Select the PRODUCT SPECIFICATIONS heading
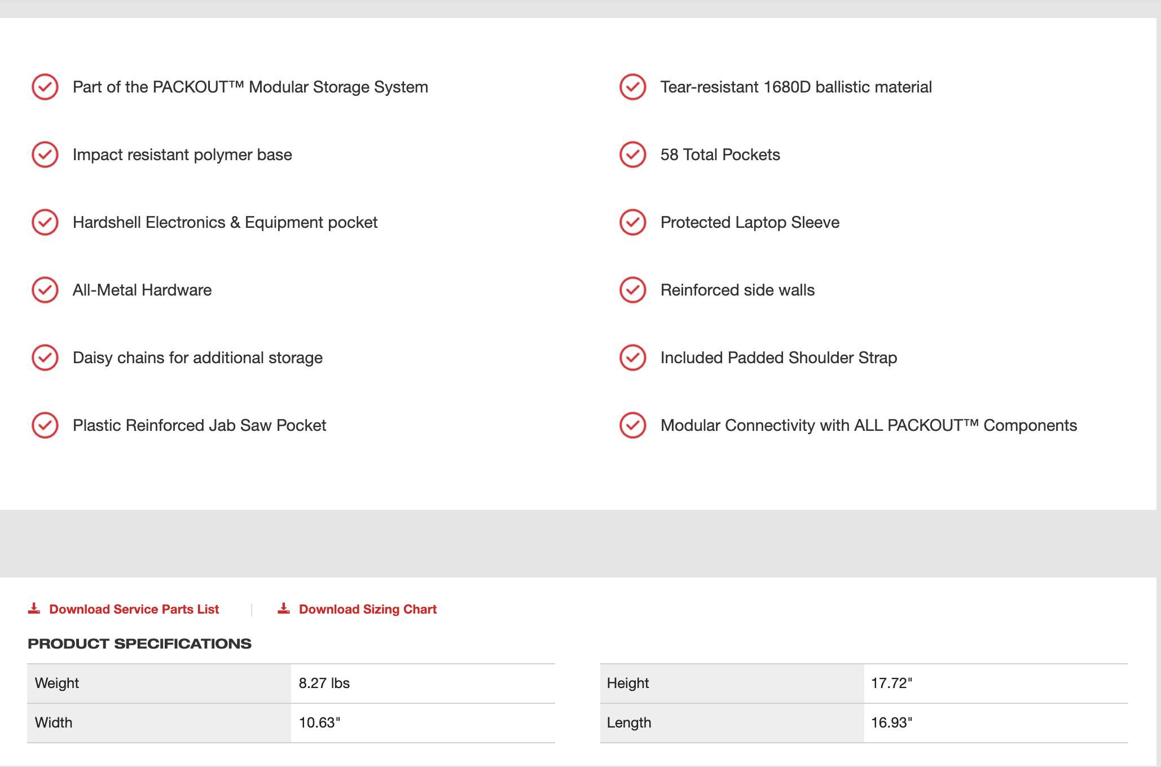Viewport: 1161px width, 767px height. (x=139, y=643)
